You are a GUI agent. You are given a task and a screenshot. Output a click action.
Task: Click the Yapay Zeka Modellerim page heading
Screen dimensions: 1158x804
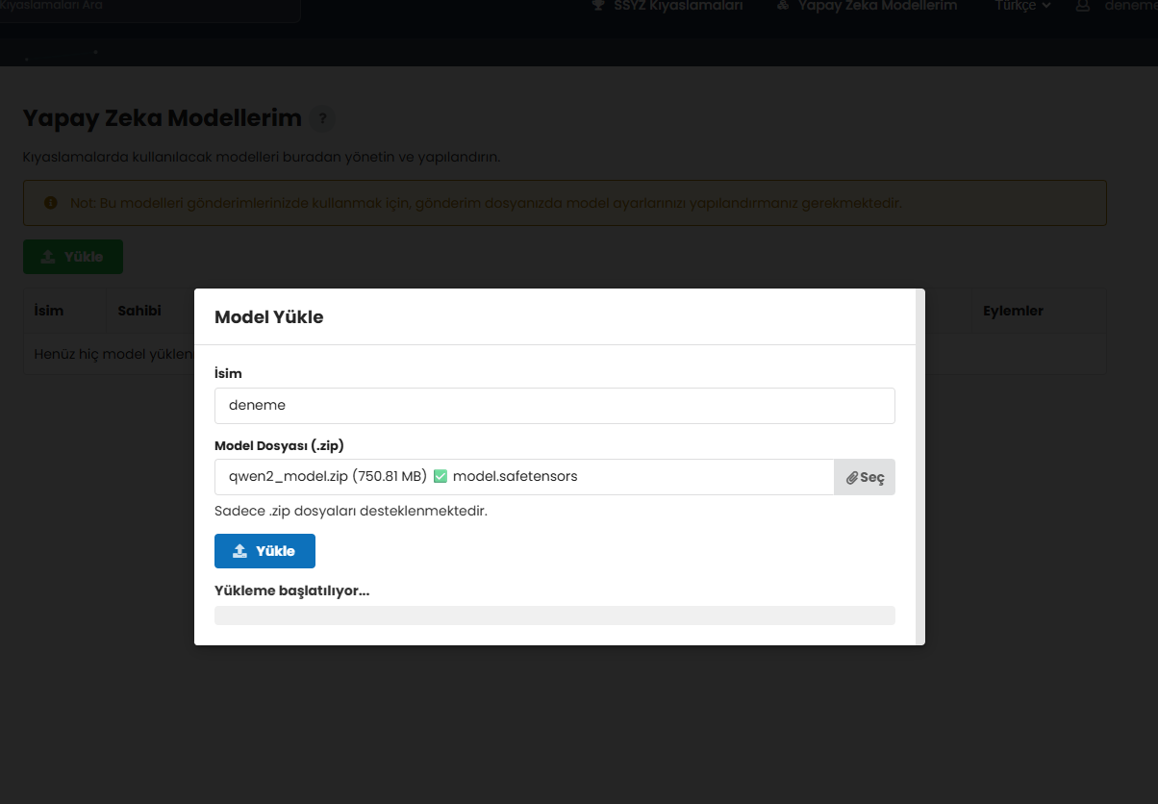pyautogui.click(x=163, y=118)
